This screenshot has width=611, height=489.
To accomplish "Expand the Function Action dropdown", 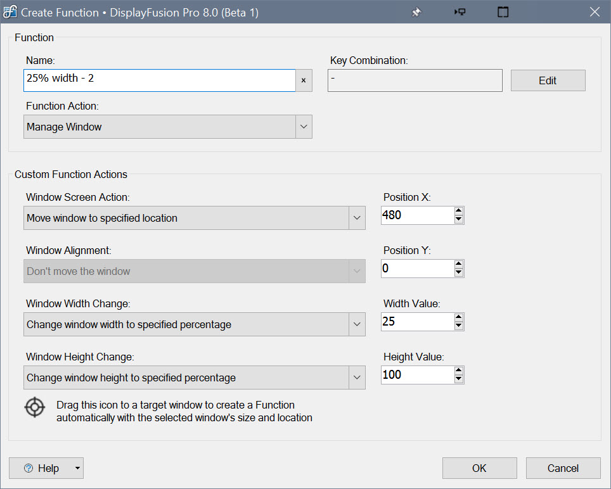I will [x=304, y=127].
